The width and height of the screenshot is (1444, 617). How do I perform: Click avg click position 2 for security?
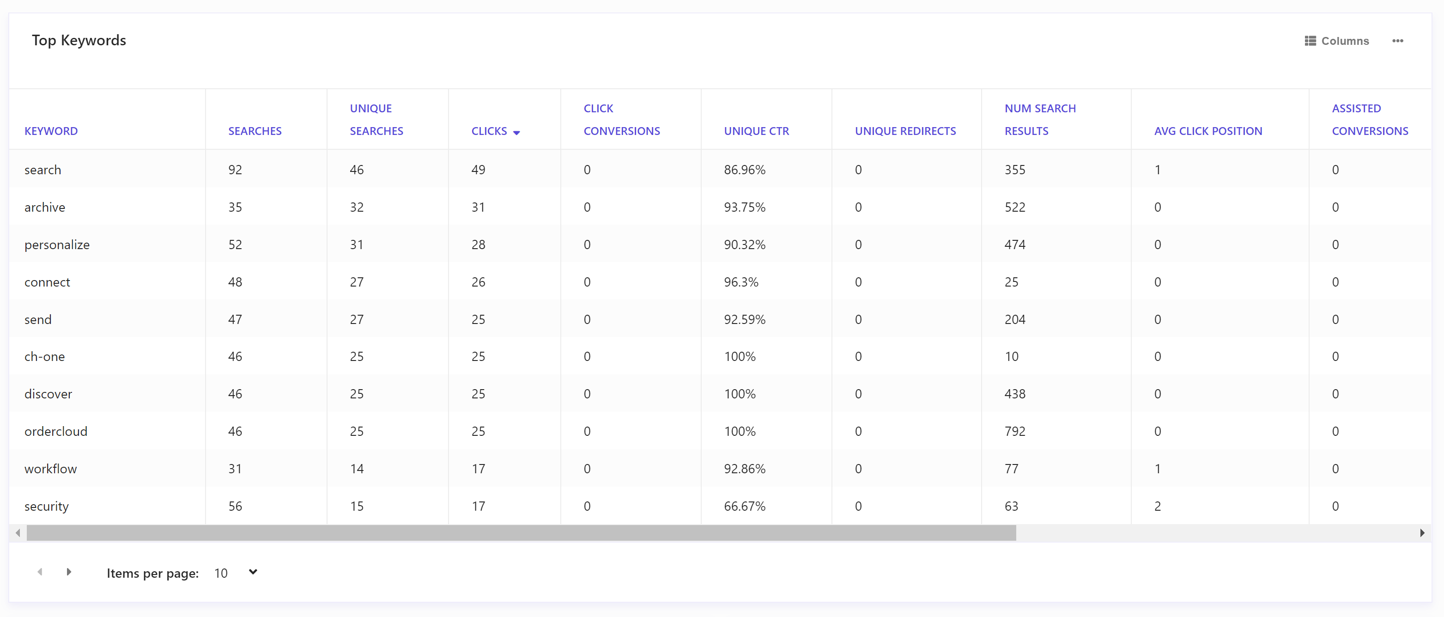coord(1158,506)
